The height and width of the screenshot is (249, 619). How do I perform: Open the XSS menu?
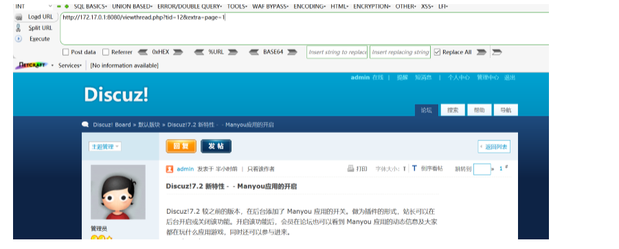coord(427,6)
